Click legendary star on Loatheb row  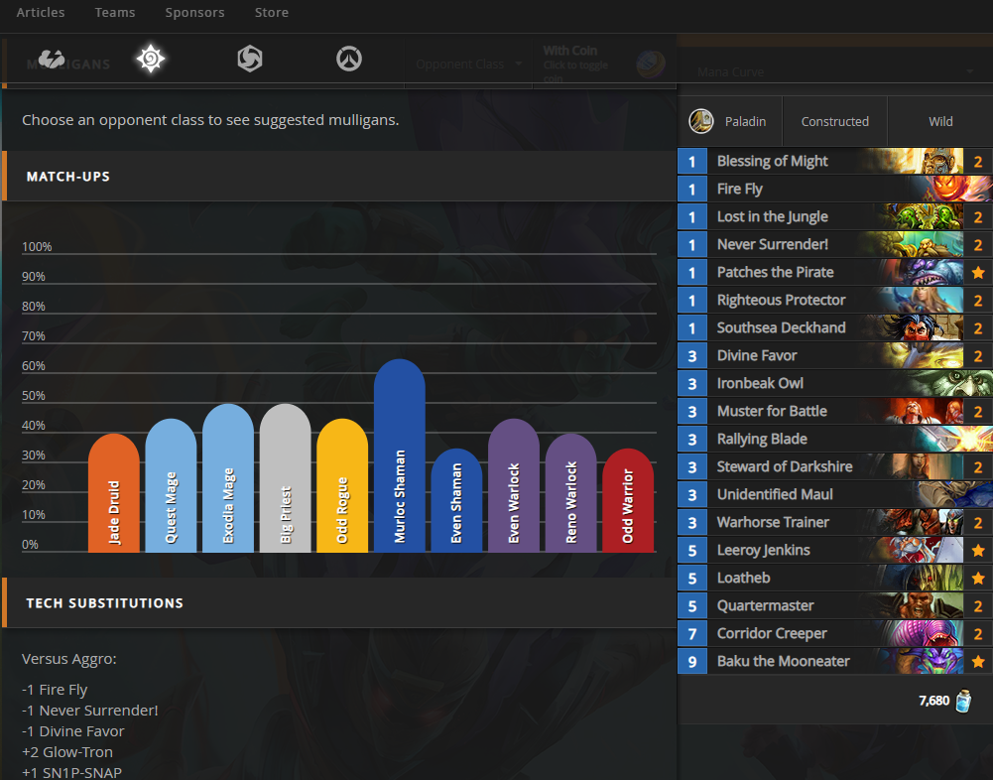tap(978, 578)
